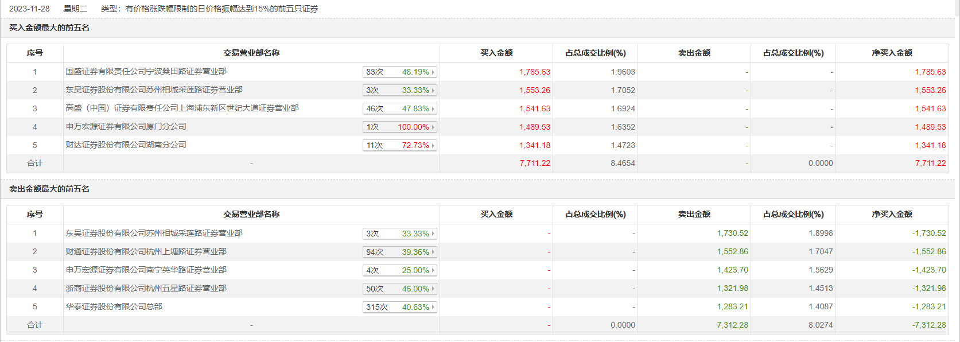
Task: Expand the 4次 25.00% stats box
Action: point(400,270)
